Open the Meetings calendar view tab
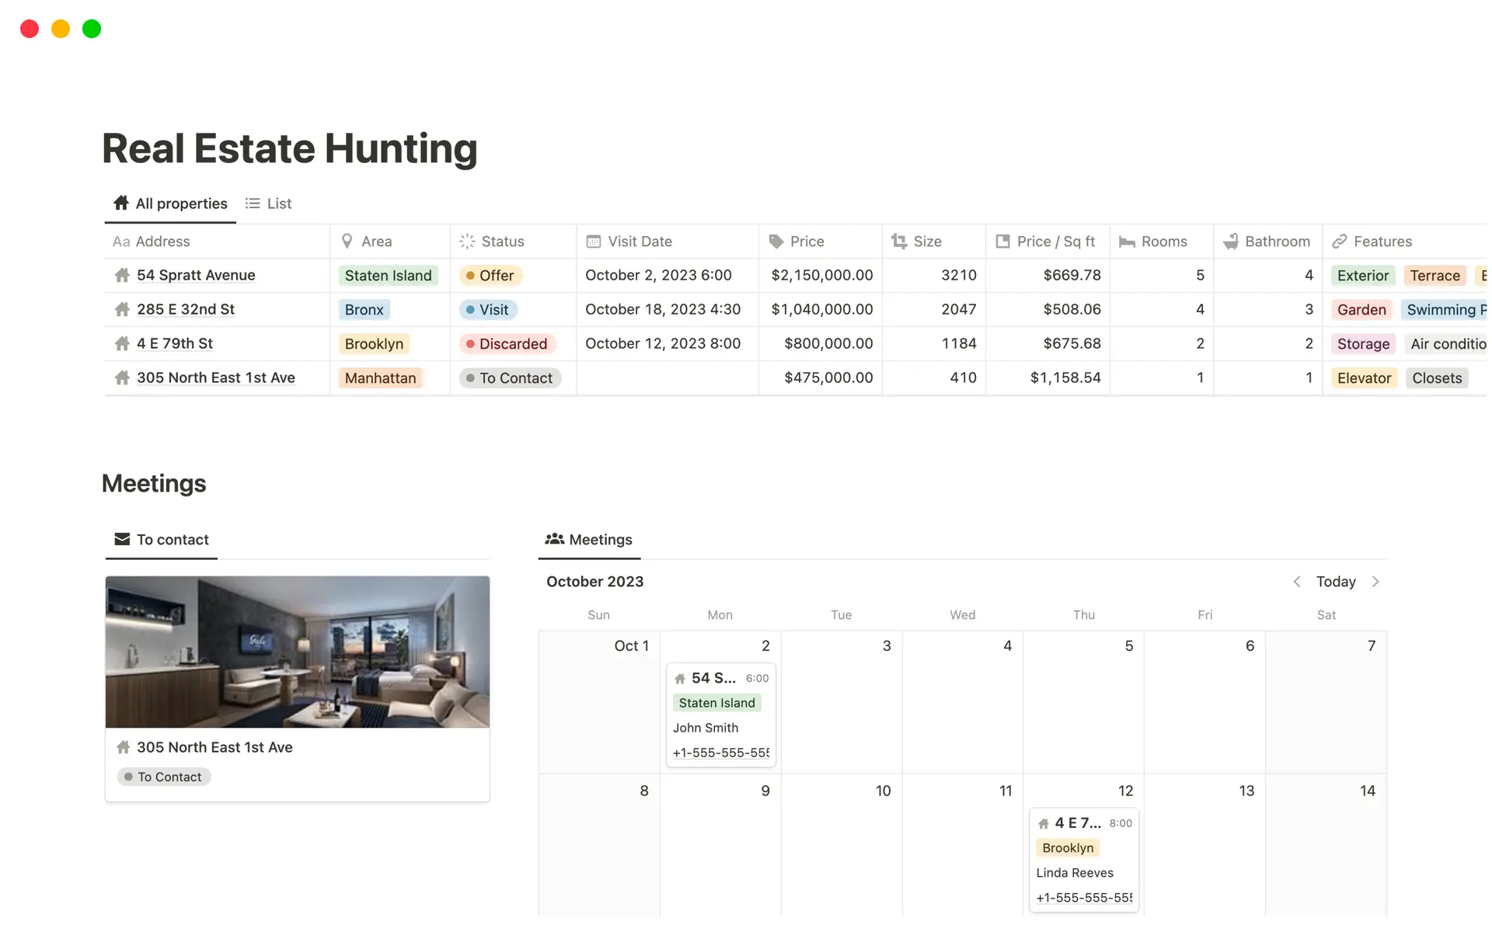Viewport: 1492px width, 932px height. pyautogui.click(x=588, y=539)
